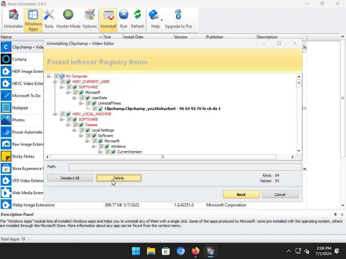The height and width of the screenshot is (259, 346).
Task: Click Revo Uninstaller taskbar icon
Action: pos(210,251)
